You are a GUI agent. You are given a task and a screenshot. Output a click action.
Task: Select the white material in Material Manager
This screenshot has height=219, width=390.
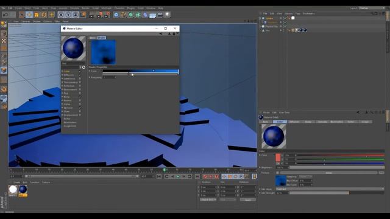pyautogui.click(x=13, y=189)
